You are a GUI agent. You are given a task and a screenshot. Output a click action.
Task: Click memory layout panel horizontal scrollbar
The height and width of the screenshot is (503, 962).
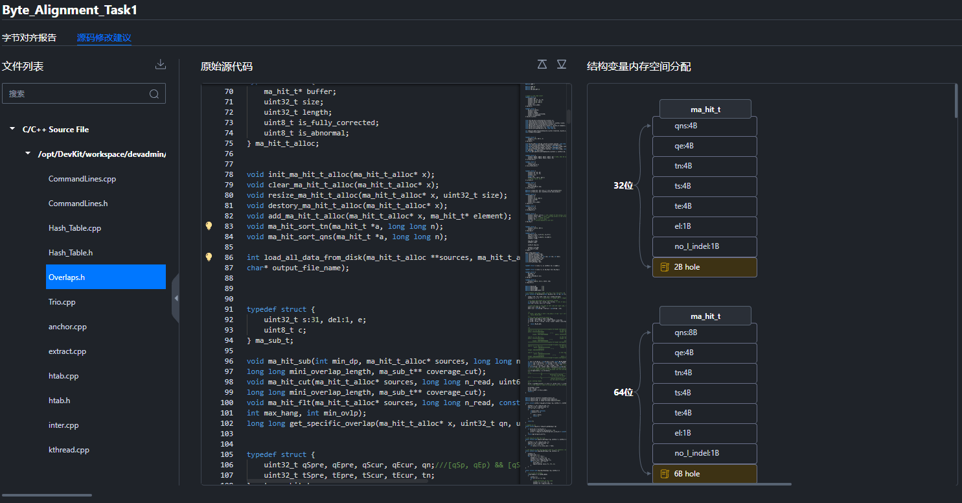pos(689,484)
